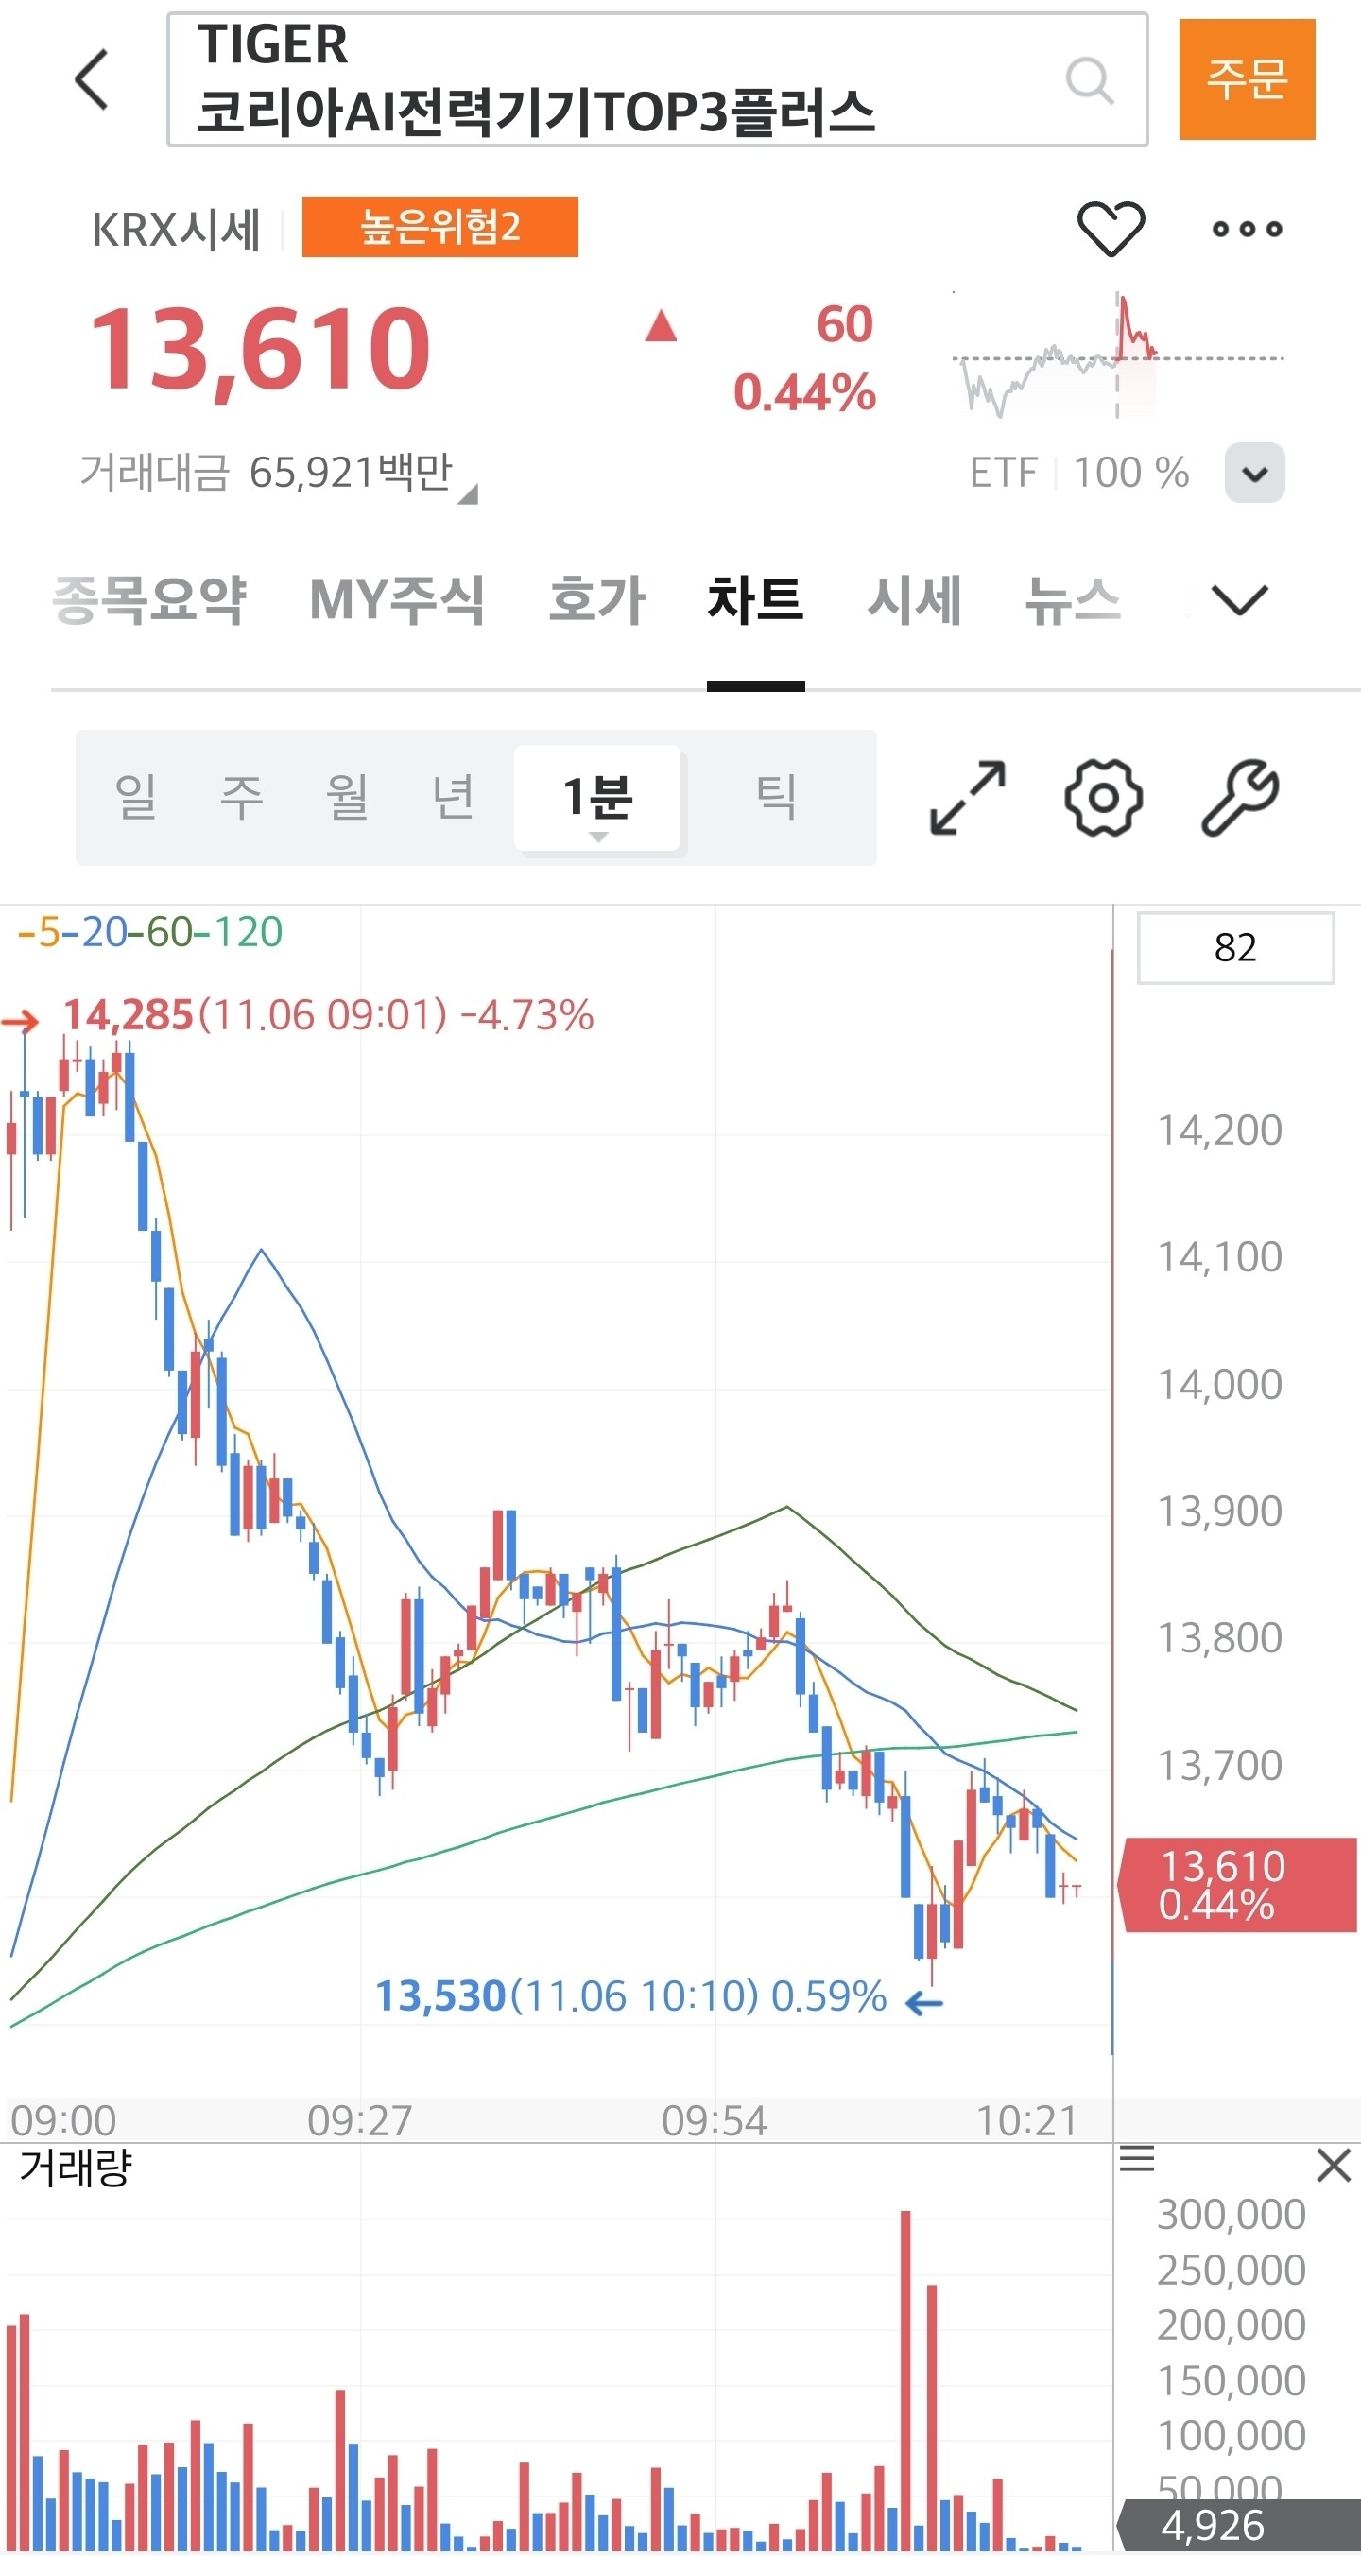Open chart settings gear icon
The image size is (1361, 2557).
click(1103, 797)
